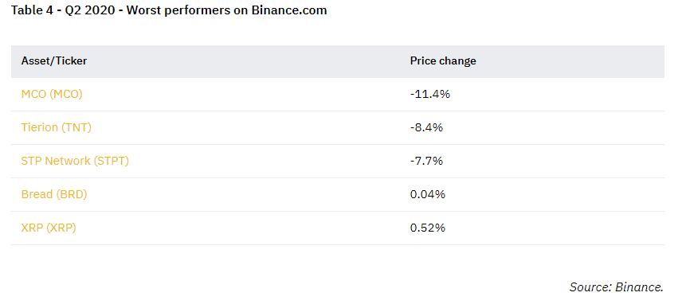Select the -11.4% price change cell
The image size is (686, 308).
tap(430, 94)
